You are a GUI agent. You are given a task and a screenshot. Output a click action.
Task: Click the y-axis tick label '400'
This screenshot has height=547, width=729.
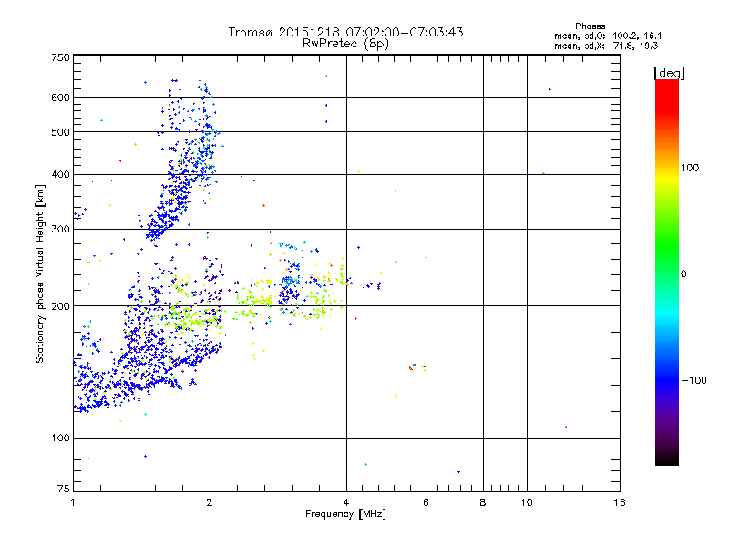pos(60,174)
